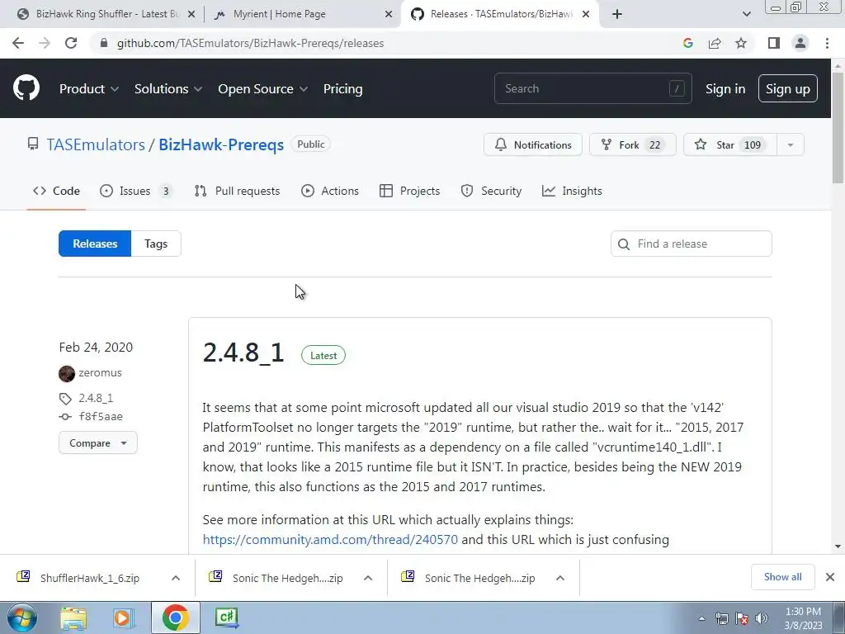Star the BizHawk-Prereqs repository
The height and width of the screenshot is (634, 845).
click(730, 144)
